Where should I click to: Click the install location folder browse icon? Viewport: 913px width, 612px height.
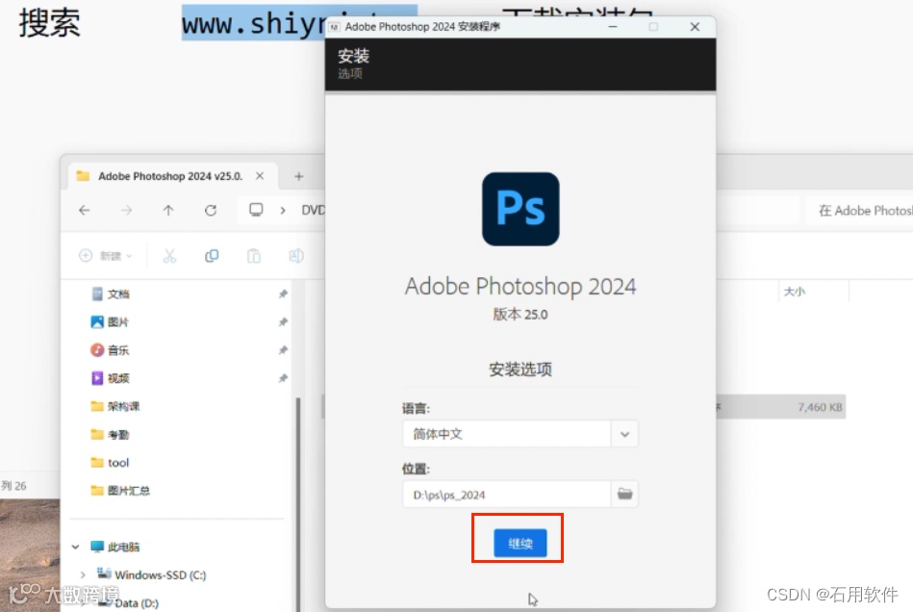[x=624, y=494]
